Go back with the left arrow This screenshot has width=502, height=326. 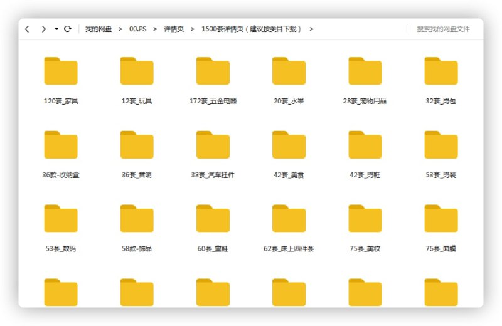pyautogui.click(x=27, y=29)
